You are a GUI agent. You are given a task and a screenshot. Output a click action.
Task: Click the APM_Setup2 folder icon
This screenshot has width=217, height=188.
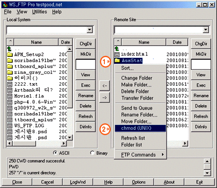coord(10,54)
